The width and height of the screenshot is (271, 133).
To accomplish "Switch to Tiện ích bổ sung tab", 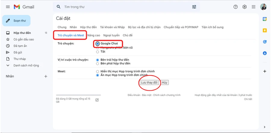I will tap(212, 27).
